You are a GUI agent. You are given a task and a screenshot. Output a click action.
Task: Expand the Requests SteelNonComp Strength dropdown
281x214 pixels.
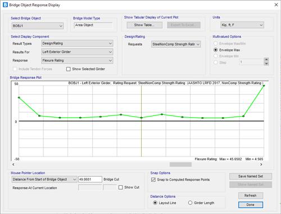tap(176, 44)
